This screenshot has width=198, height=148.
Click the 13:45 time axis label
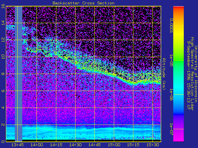click(x=17, y=145)
